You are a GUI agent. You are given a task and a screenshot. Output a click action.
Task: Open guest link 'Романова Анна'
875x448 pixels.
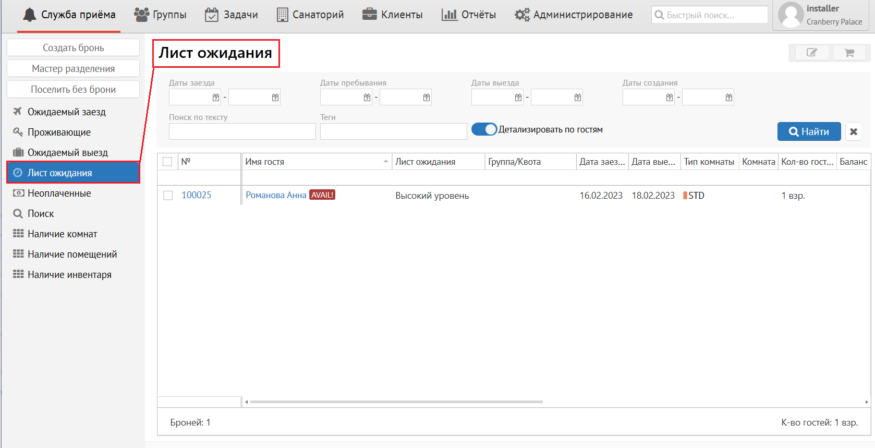pyautogui.click(x=276, y=195)
